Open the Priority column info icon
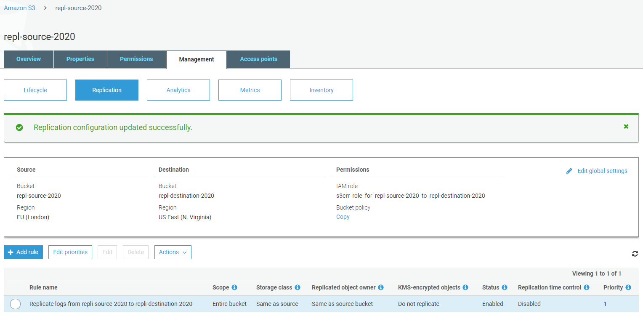 pyautogui.click(x=628, y=287)
